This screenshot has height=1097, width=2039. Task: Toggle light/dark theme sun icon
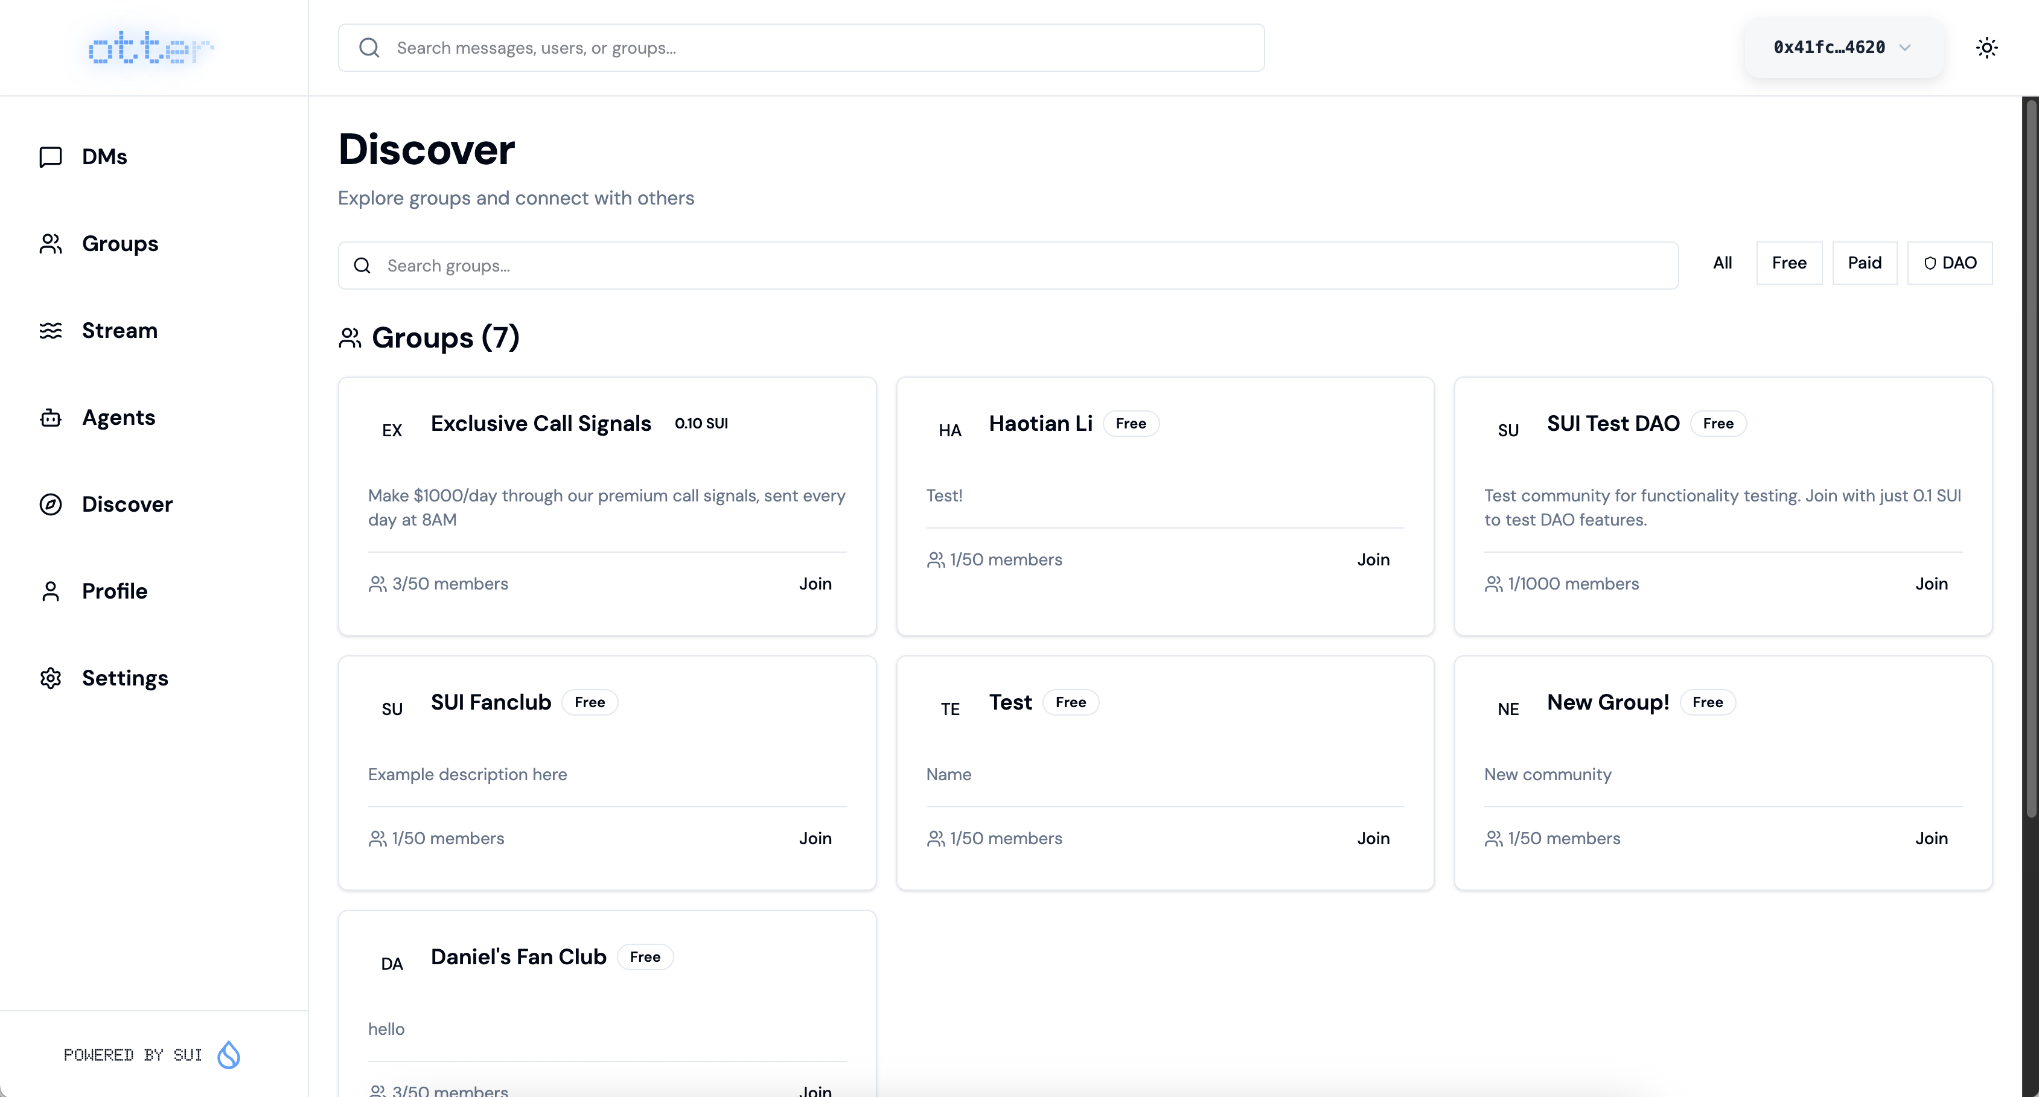[1986, 48]
